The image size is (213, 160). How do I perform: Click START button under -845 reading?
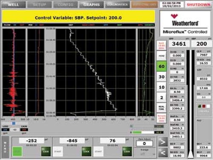pos(58,151)
